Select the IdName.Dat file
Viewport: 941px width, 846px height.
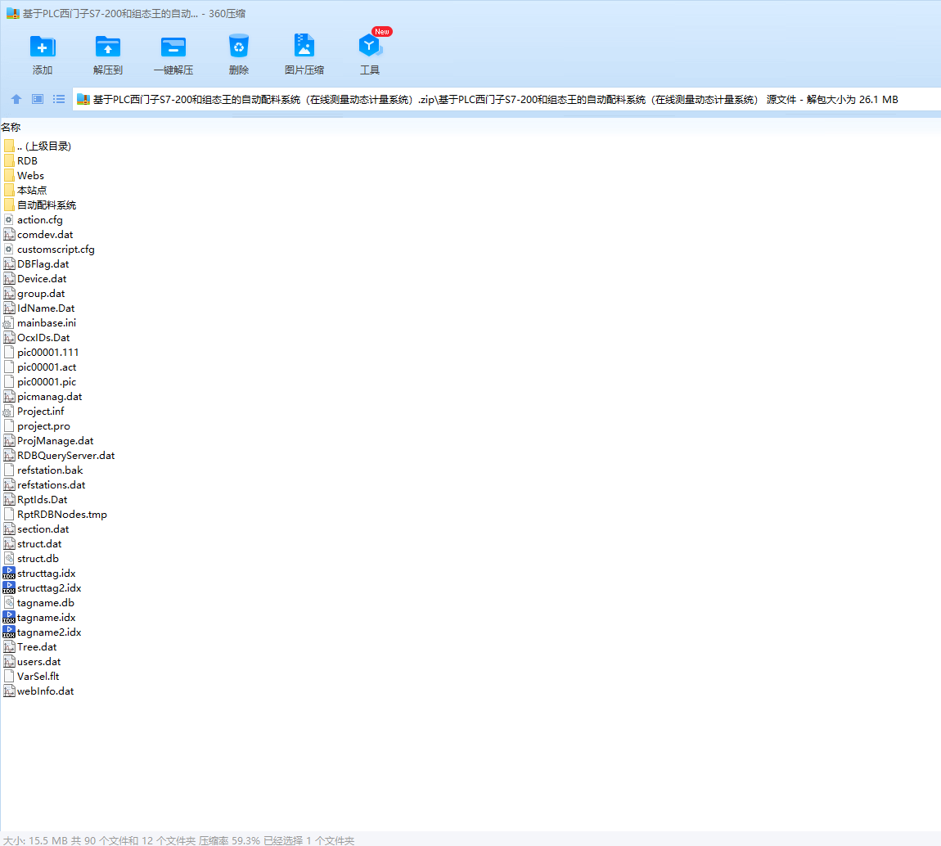(x=39, y=308)
